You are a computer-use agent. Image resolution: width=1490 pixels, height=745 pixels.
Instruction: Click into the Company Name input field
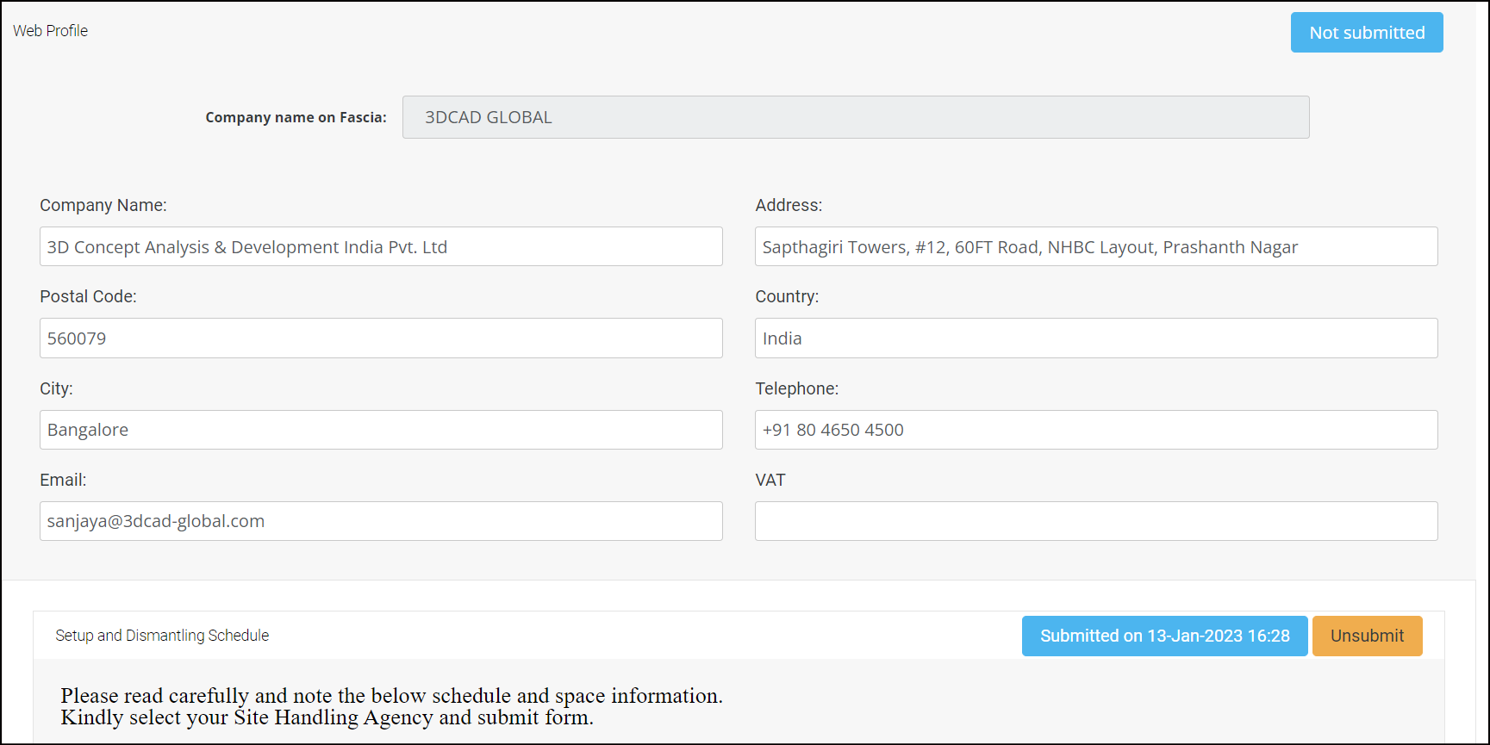(380, 247)
